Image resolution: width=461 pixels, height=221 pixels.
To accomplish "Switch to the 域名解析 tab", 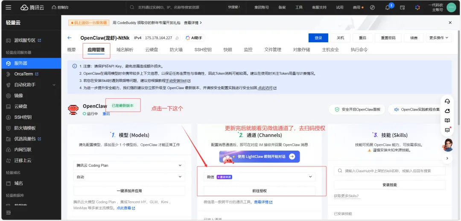I will coord(125,49).
